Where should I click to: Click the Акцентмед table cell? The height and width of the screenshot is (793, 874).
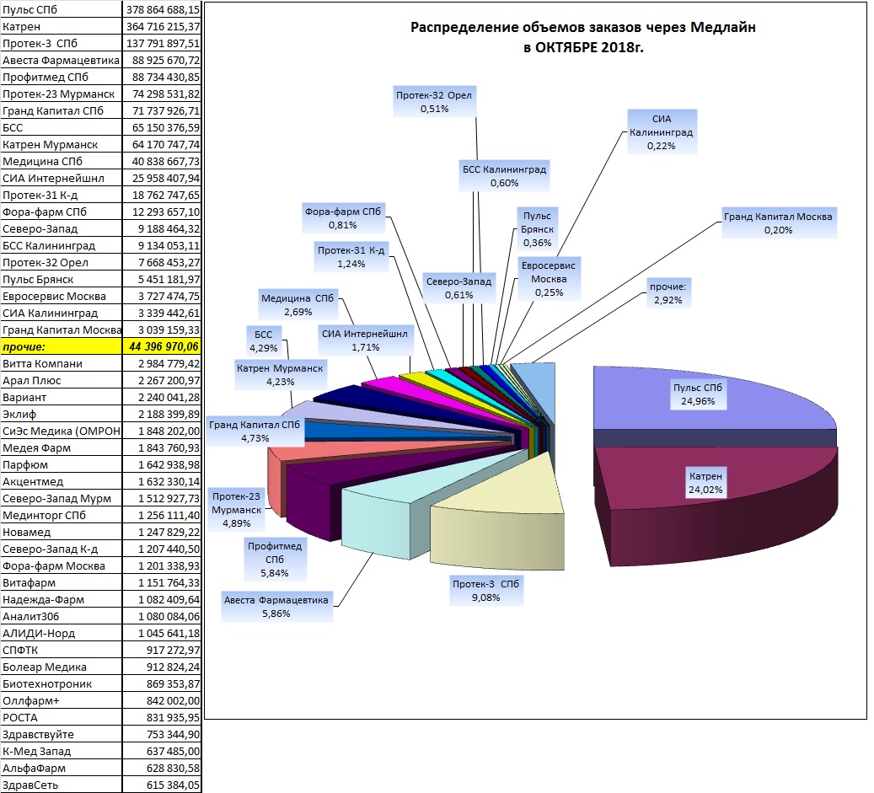point(61,481)
